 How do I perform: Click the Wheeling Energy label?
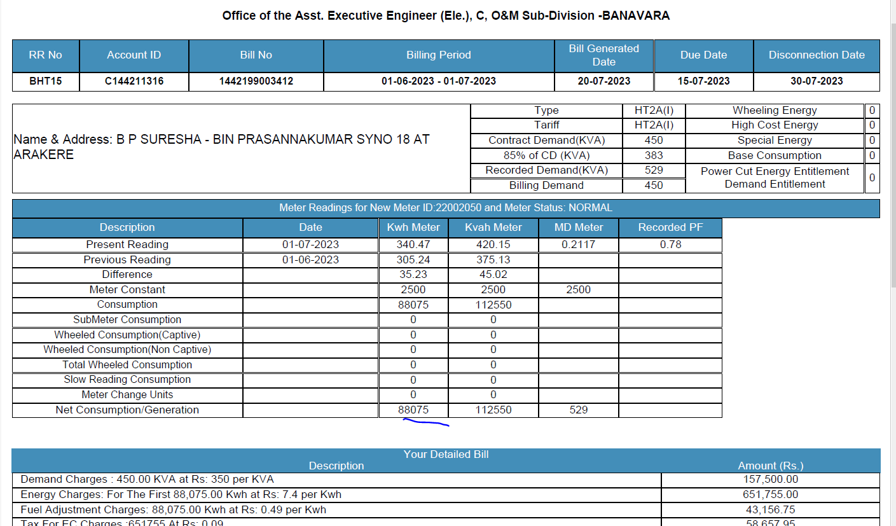coord(775,111)
